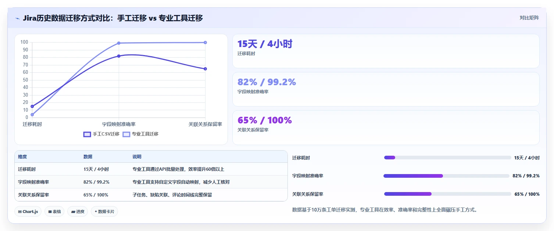Screen dimensions: 554x231
Task: Click the footnote about 10万条工单迁移实测
Action: (385, 210)
